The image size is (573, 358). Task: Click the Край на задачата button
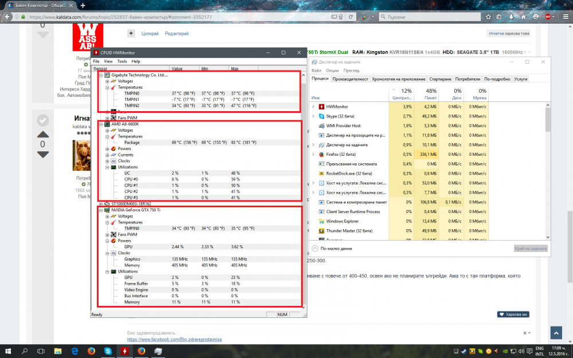pos(531,249)
